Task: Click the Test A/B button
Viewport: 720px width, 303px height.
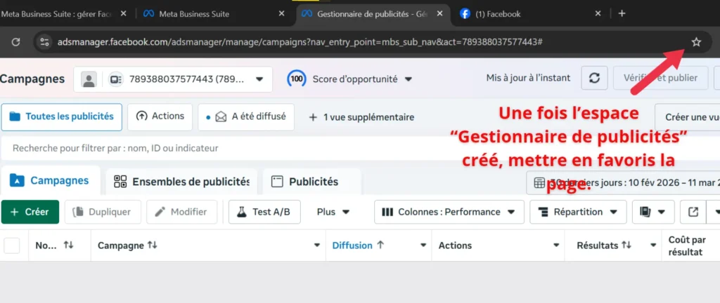Action: [264, 212]
